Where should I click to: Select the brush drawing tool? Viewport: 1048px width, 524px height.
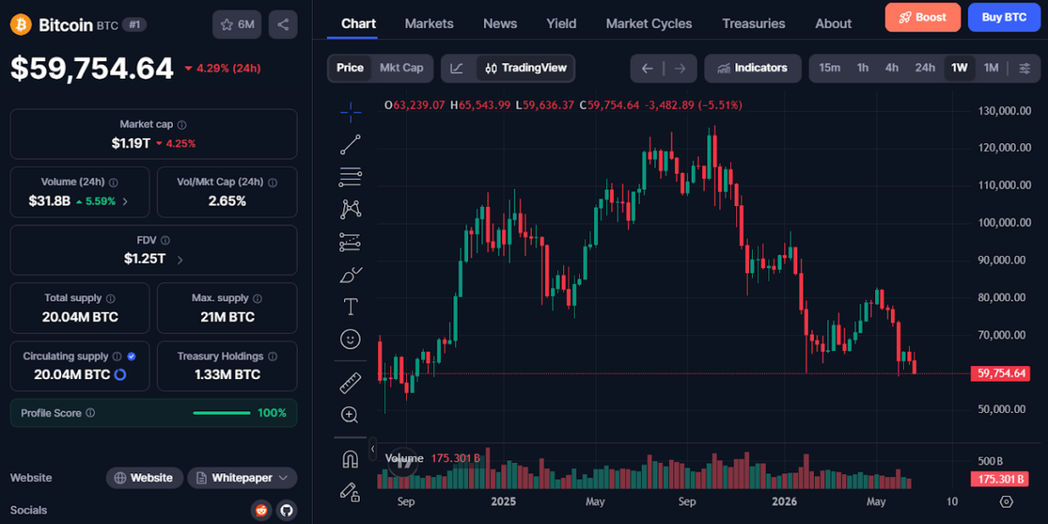[x=351, y=274]
